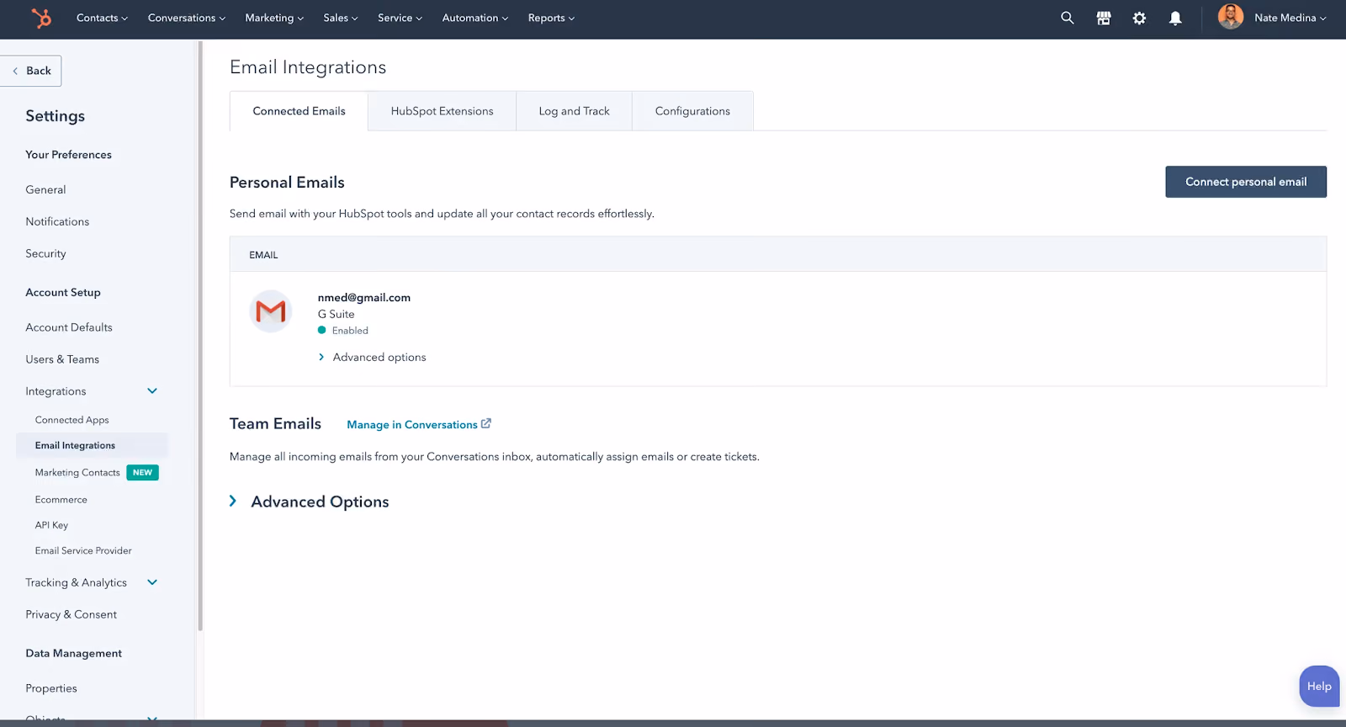Click the sidebar vertical scrollbar
This screenshot has height=727, width=1346.
200,337
